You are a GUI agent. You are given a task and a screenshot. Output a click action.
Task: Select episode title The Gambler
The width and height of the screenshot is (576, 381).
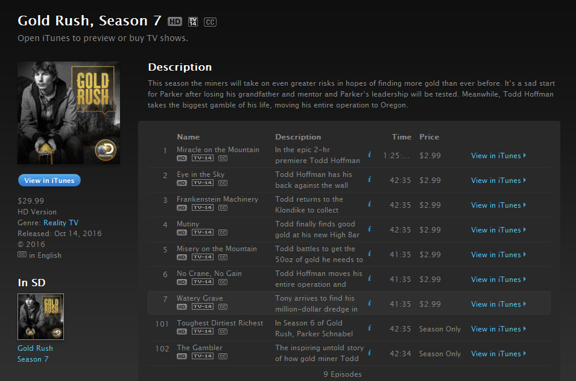coord(200,348)
